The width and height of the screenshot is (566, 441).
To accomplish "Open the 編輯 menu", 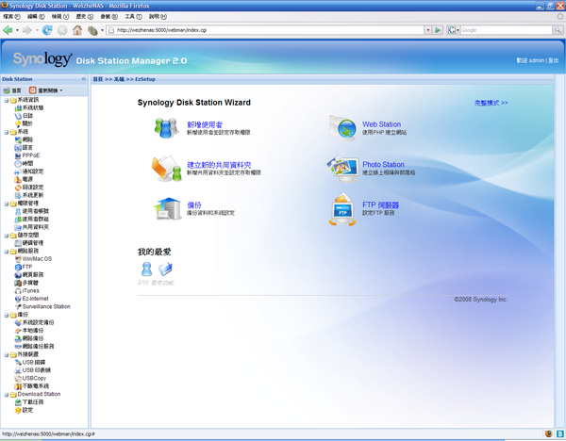I will (36, 17).
